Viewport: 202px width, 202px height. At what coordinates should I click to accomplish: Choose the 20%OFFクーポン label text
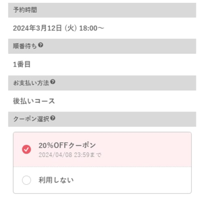[67, 145]
